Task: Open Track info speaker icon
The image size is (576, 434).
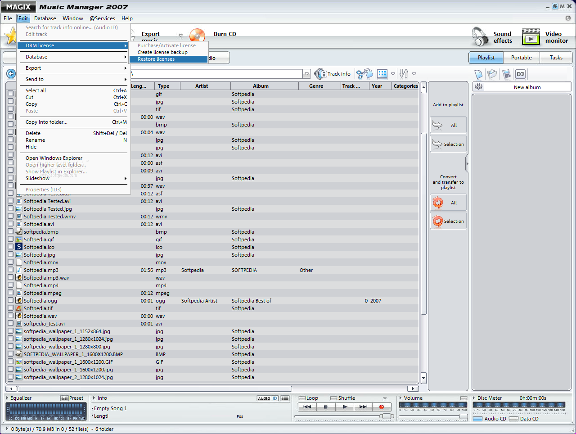Action: (x=320, y=74)
